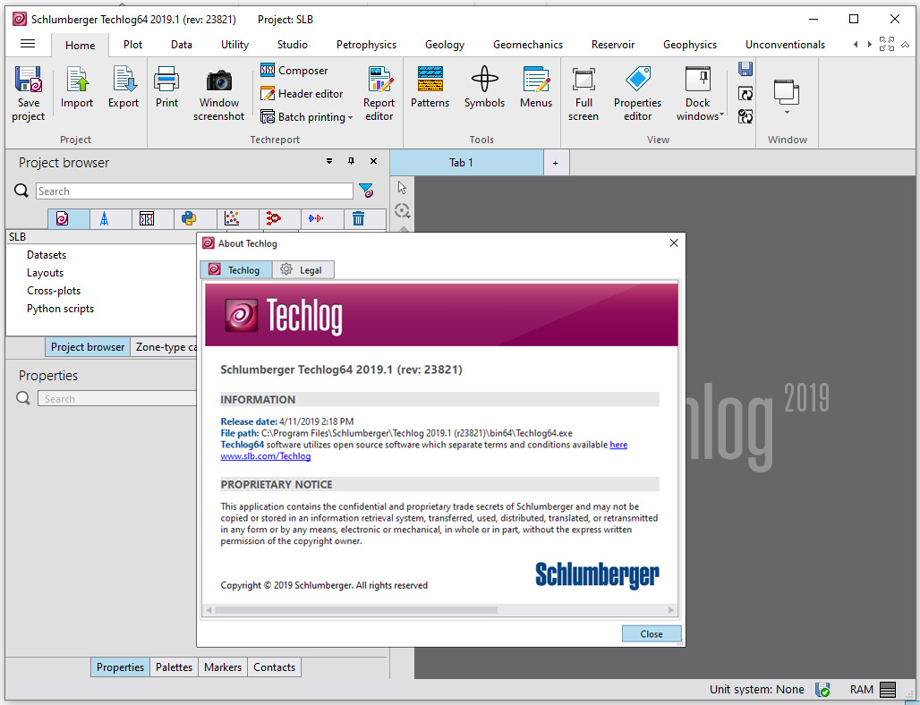The image size is (920, 705).
Task: Enable Full screen mode
Action: [584, 92]
